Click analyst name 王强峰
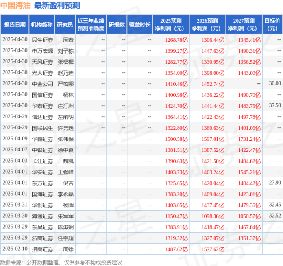Image resolution: width=283 pixels, height=266 pixels. click(x=66, y=172)
